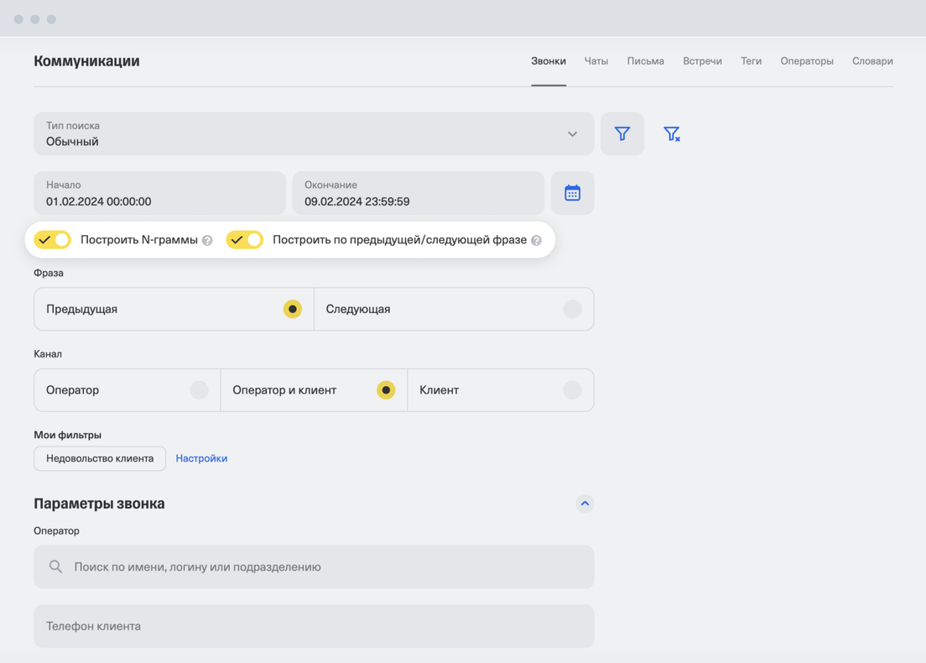This screenshot has width=926, height=663.
Task: Go to the Письма tab
Action: pyautogui.click(x=646, y=61)
